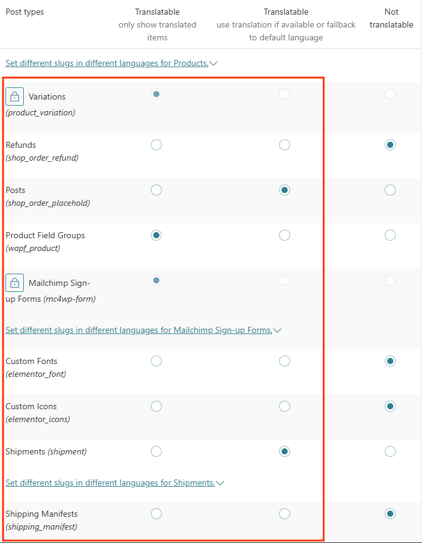Set Shipments to Not translatable
The height and width of the screenshot is (543, 422).
pyautogui.click(x=390, y=451)
